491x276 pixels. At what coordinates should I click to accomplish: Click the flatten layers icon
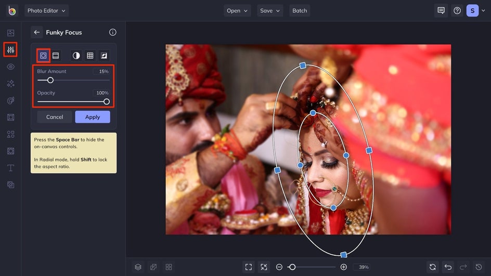pos(153,267)
